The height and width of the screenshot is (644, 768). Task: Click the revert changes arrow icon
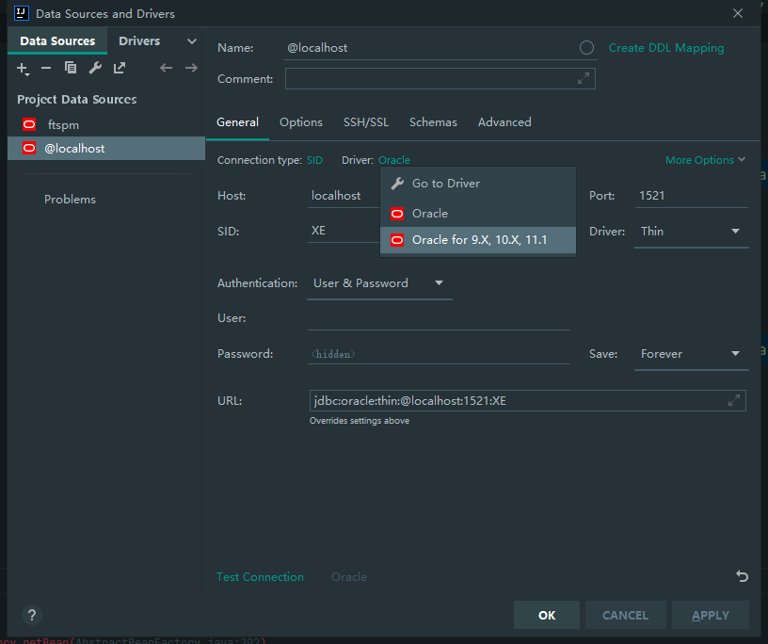(x=742, y=576)
